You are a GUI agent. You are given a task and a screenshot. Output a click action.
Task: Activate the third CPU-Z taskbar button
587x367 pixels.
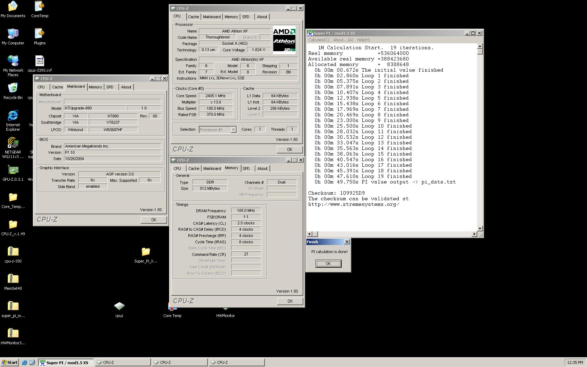point(237,362)
